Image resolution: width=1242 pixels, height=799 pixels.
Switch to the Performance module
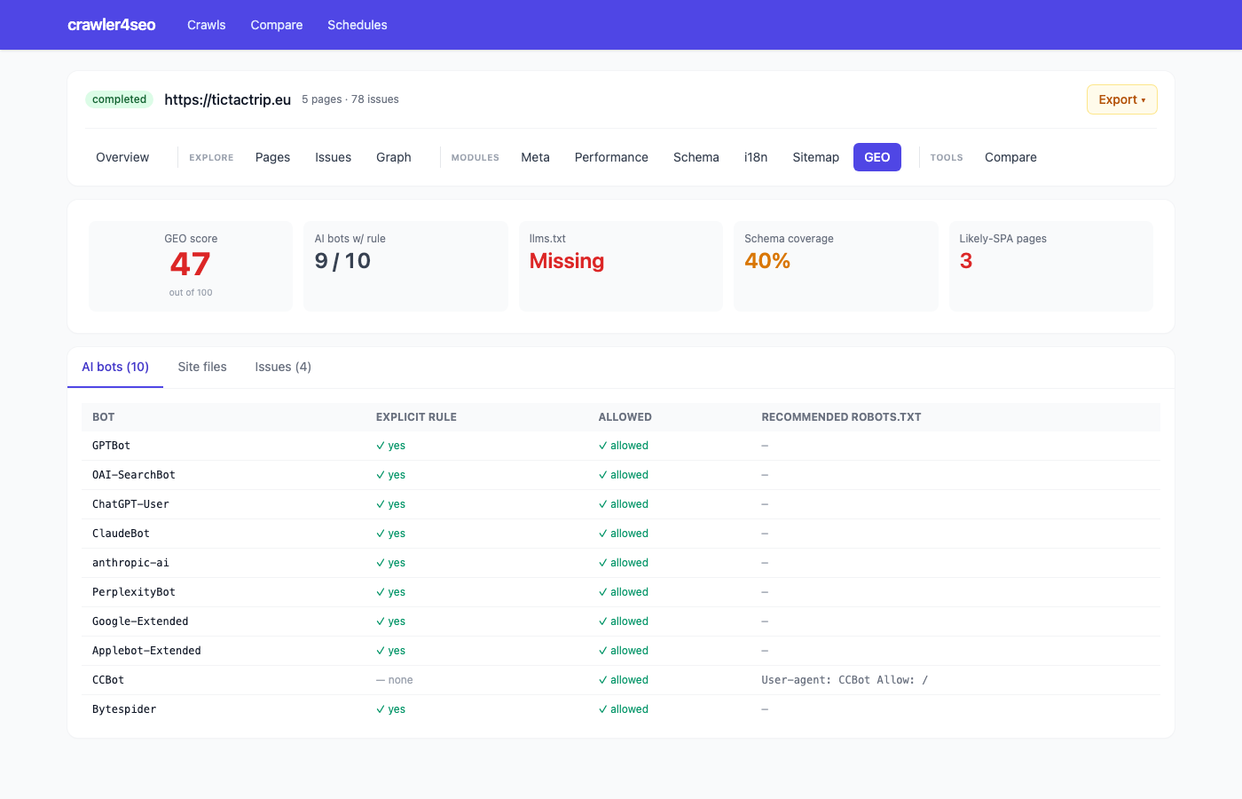click(x=611, y=157)
